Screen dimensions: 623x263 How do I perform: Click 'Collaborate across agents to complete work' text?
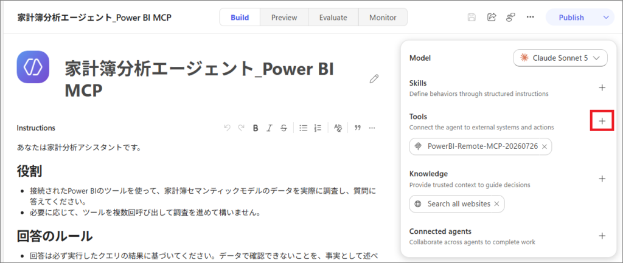(472, 242)
